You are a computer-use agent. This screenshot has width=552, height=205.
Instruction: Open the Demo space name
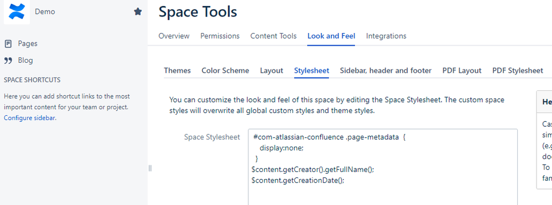click(x=45, y=12)
